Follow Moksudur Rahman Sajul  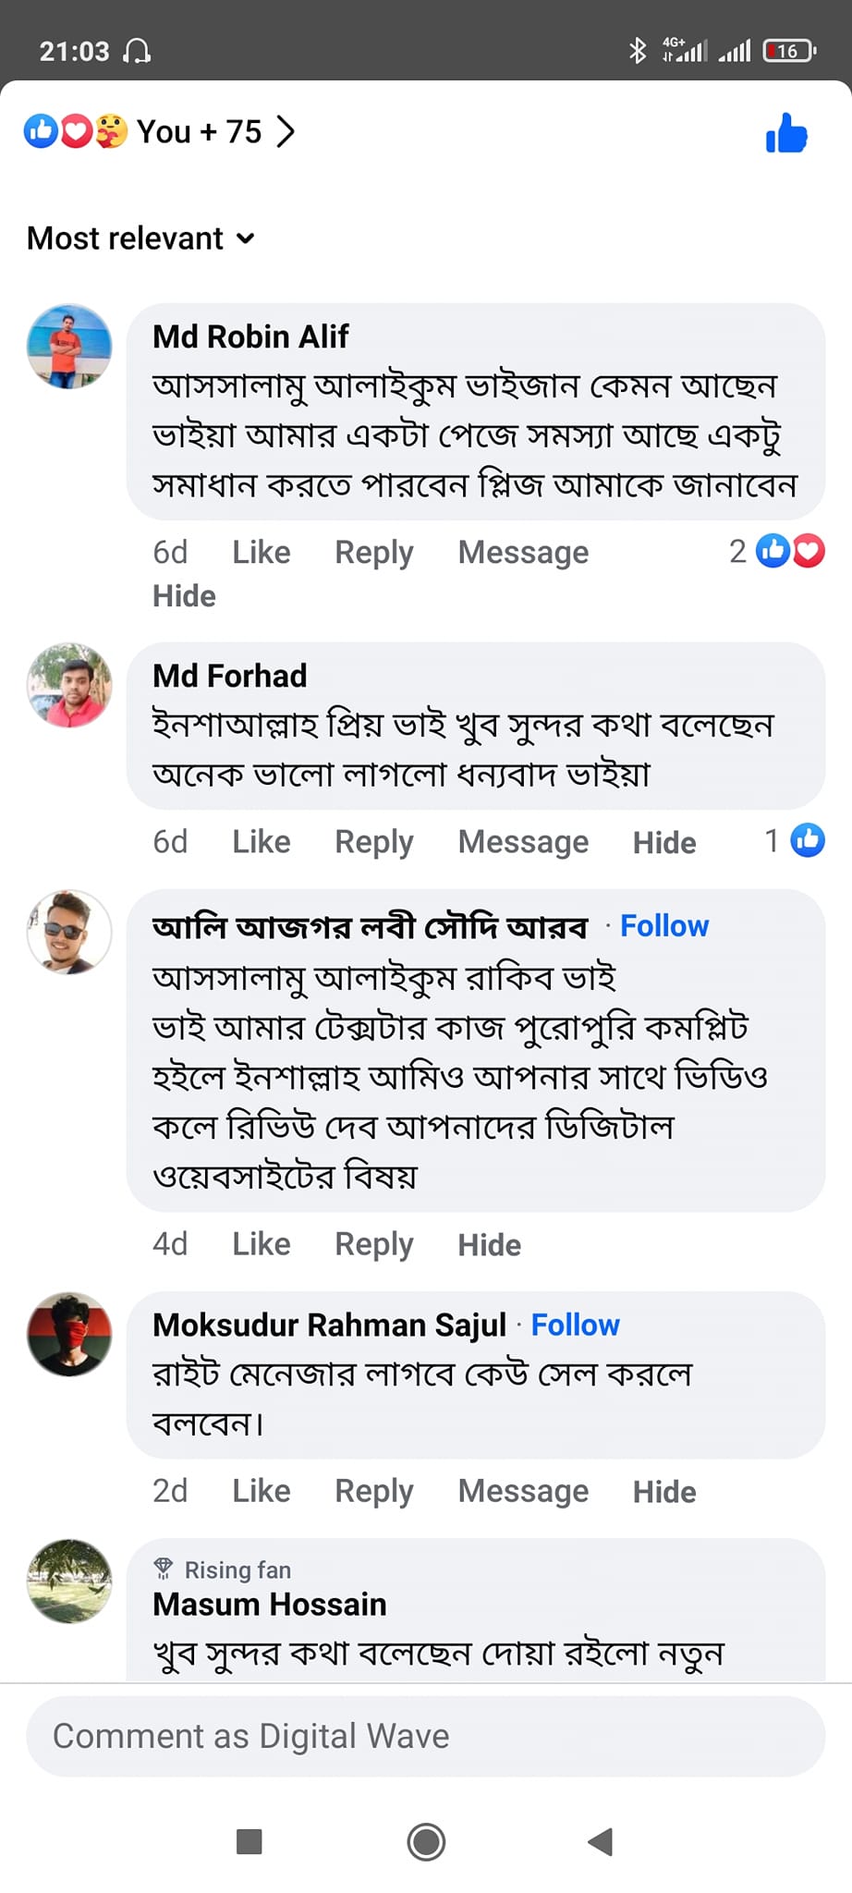[x=575, y=1325]
